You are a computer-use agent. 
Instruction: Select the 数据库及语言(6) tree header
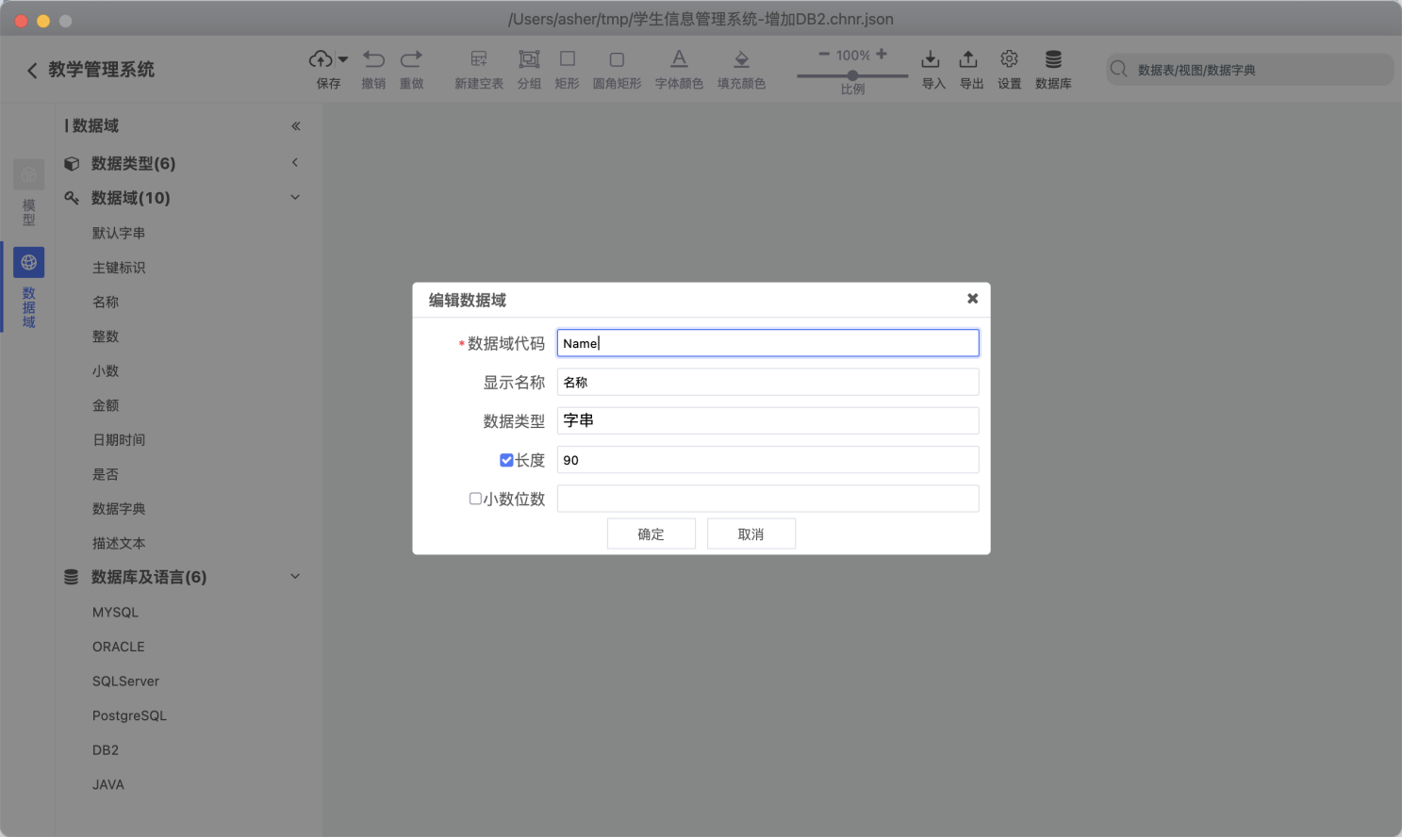click(x=149, y=577)
